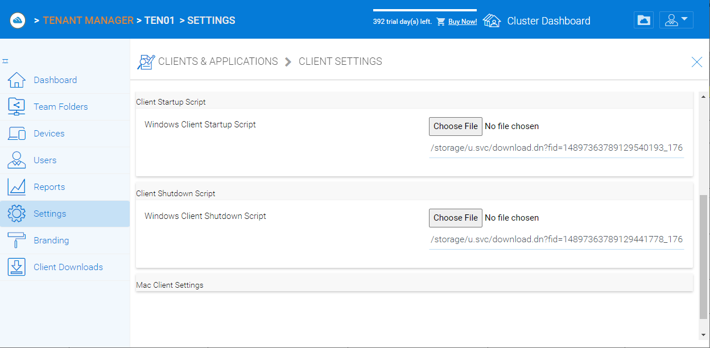Click the startup script URL field
Screen dimensions: 710x348
point(556,148)
